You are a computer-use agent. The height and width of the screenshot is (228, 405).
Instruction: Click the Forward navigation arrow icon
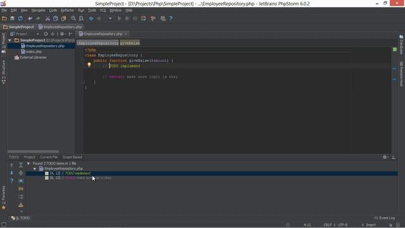(x=99, y=18)
